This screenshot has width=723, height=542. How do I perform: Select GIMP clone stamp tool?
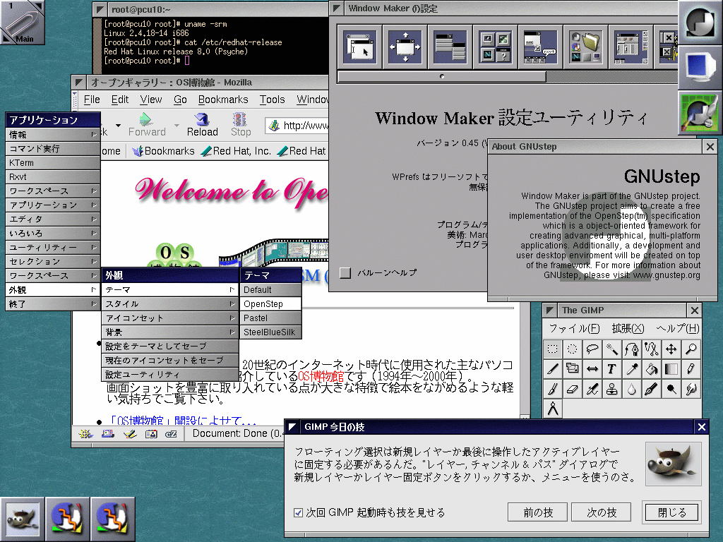pyautogui.click(x=612, y=389)
